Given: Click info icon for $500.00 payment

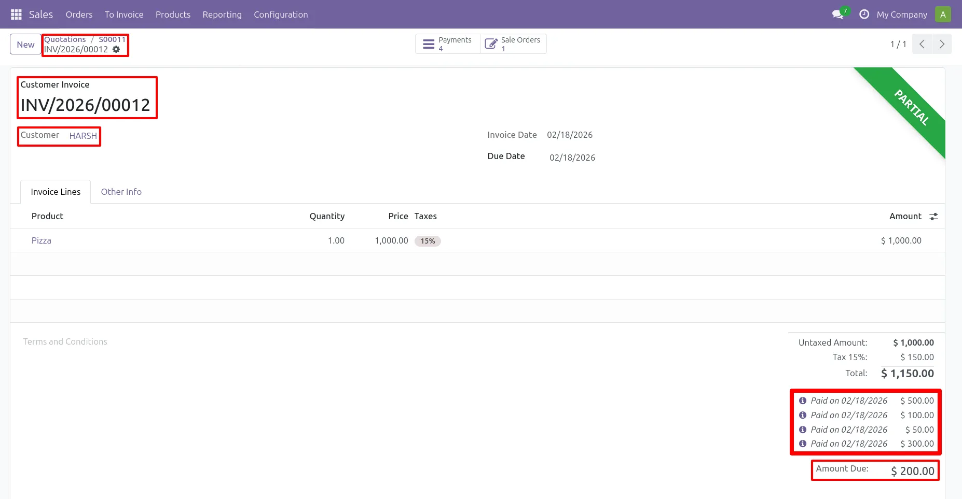Looking at the screenshot, I should point(803,401).
